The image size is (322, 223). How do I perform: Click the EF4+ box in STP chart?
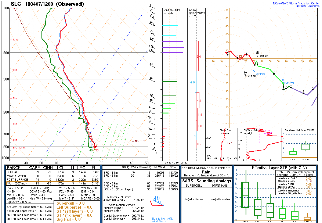[245, 195]
